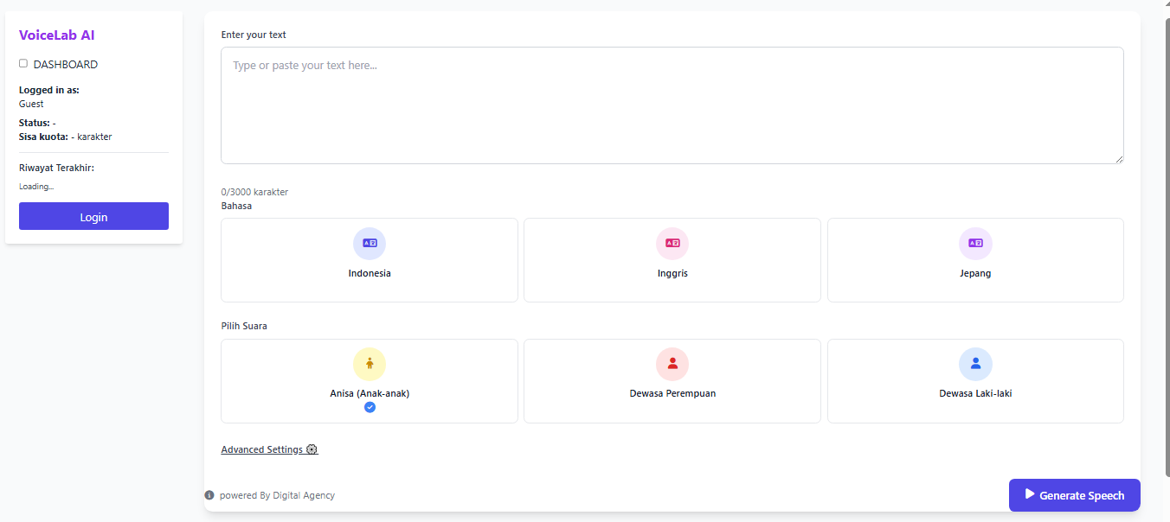Click the Inggris language icon

click(x=672, y=244)
